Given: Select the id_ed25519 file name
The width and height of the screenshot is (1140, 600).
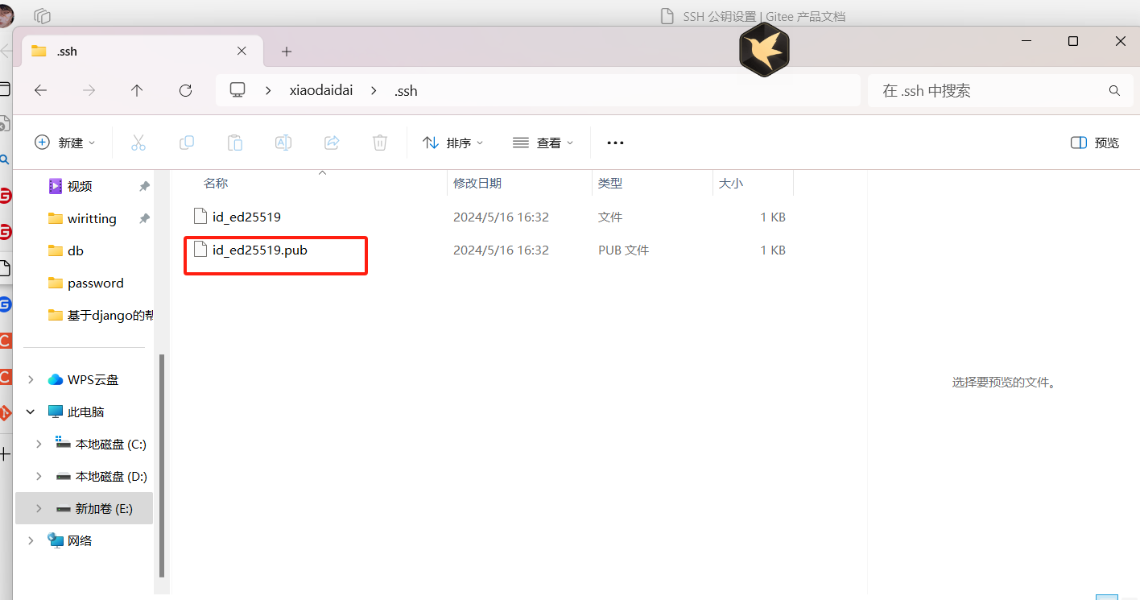Looking at the screenshot, I should pos(246,217).
